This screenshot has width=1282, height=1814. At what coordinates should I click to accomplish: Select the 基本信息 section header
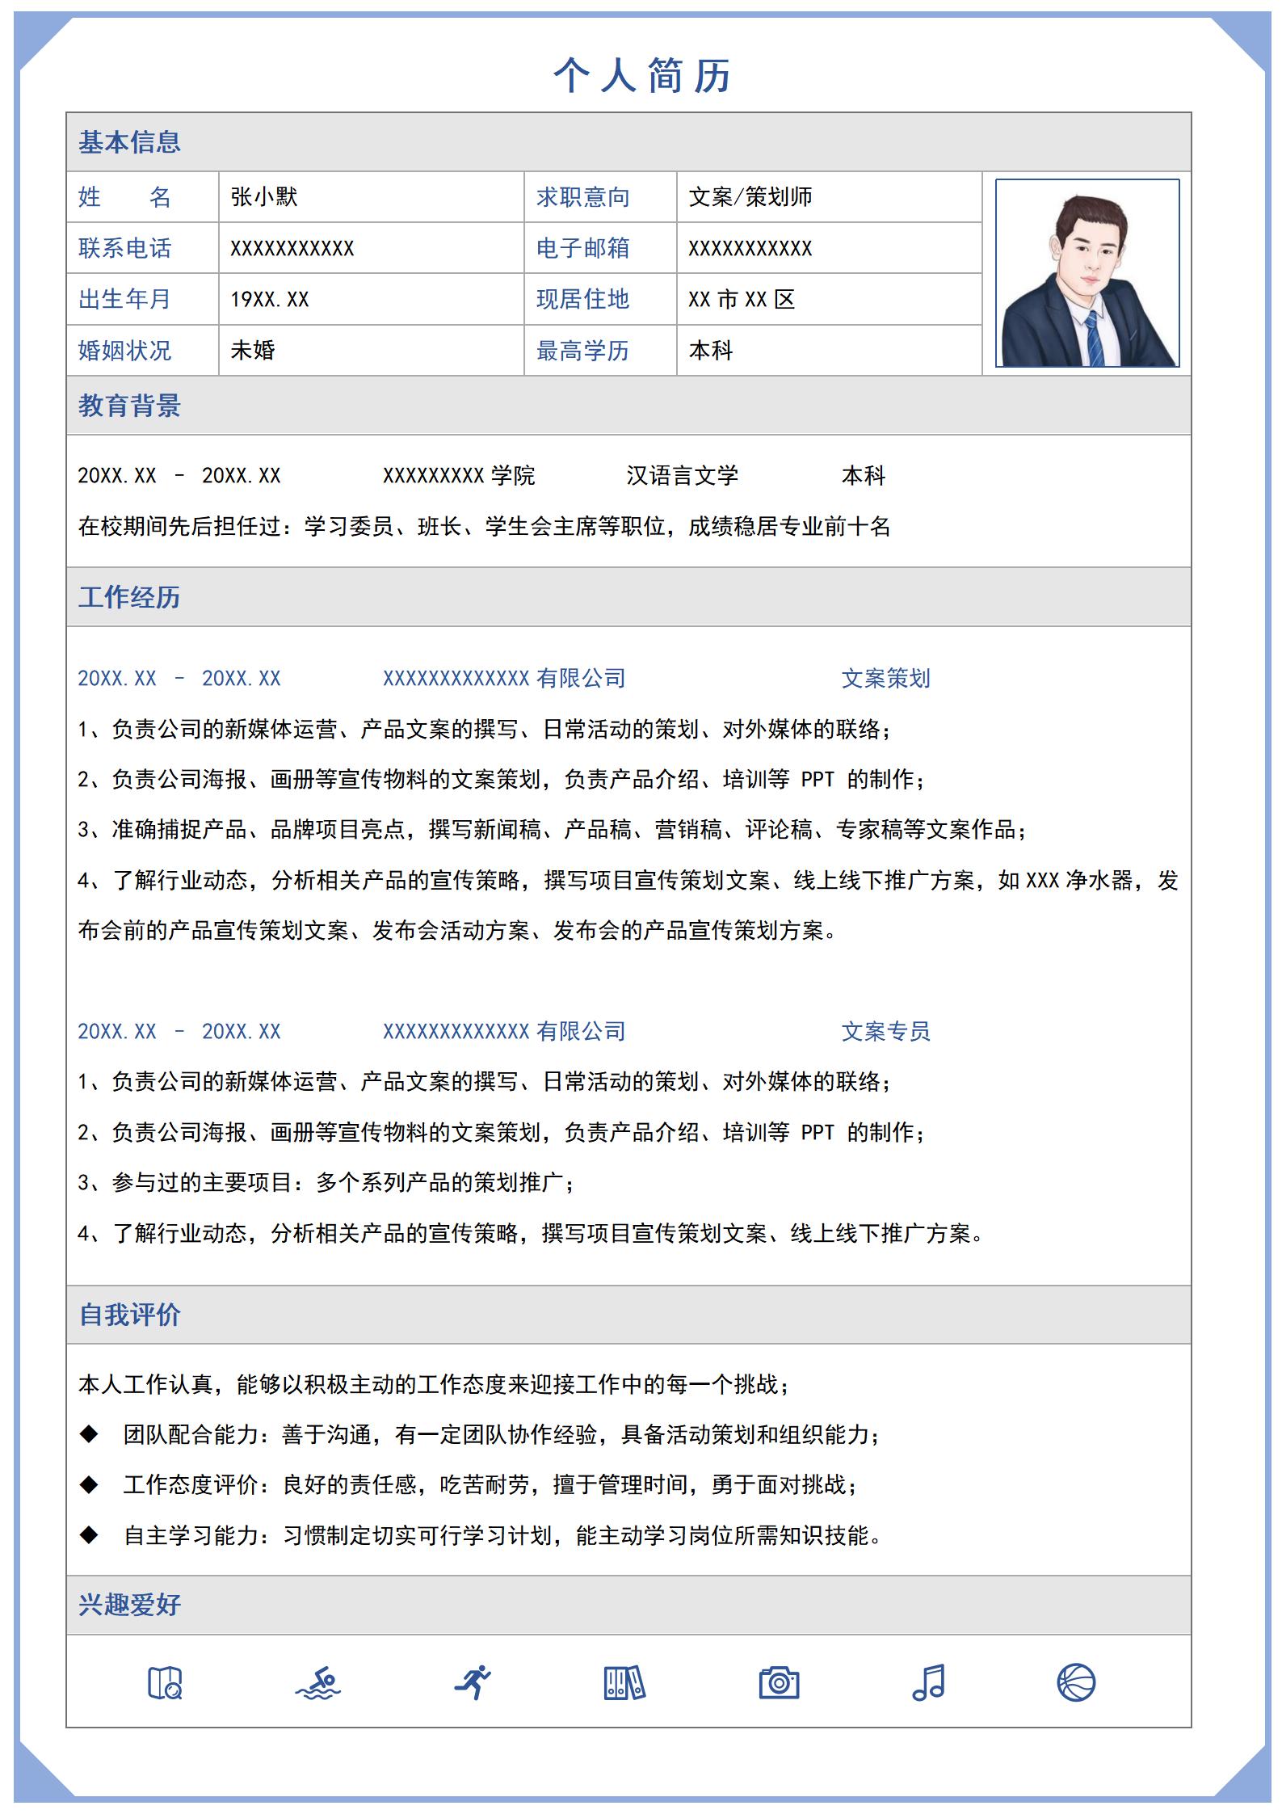coord(129,142)
